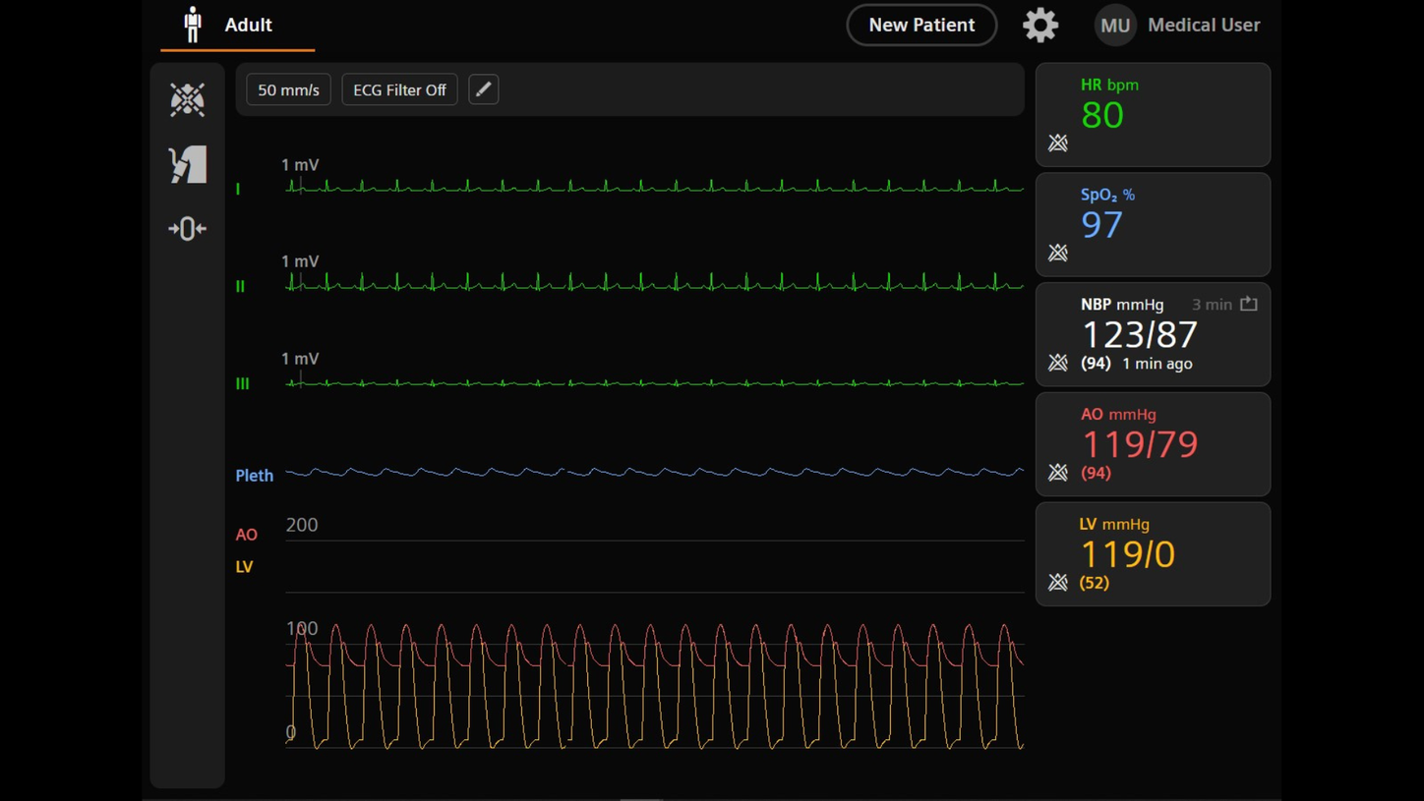Click the ECG lead I label
This screenshot has height=801, width=1424.
click(238, 189)
